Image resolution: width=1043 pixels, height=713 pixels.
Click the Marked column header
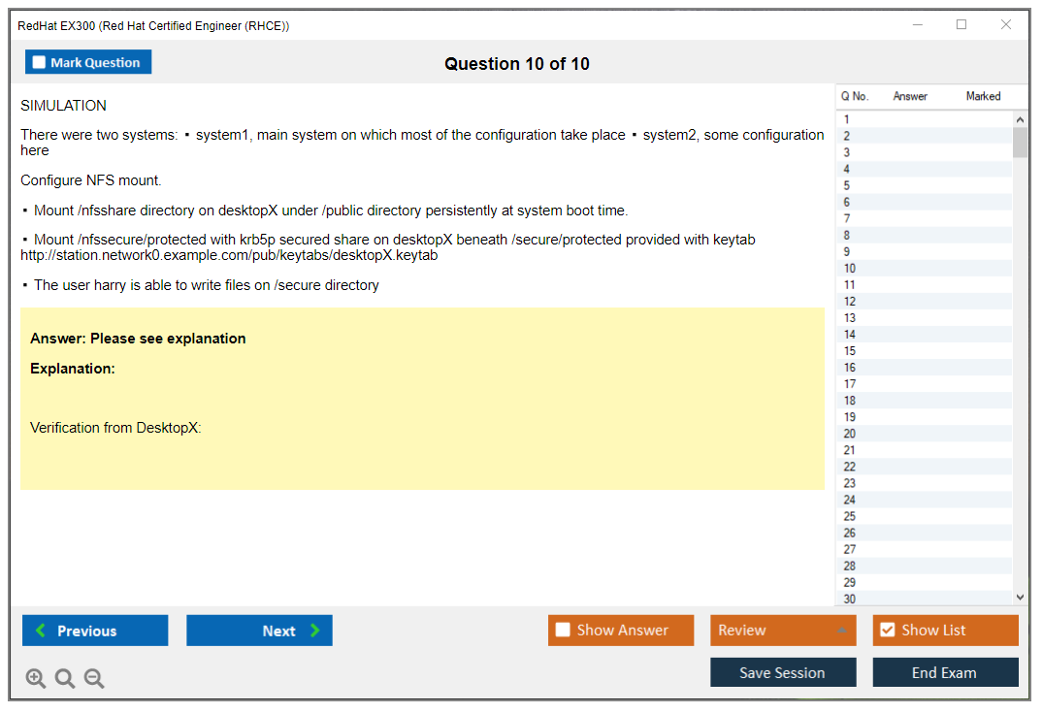(x=983, y=96)
